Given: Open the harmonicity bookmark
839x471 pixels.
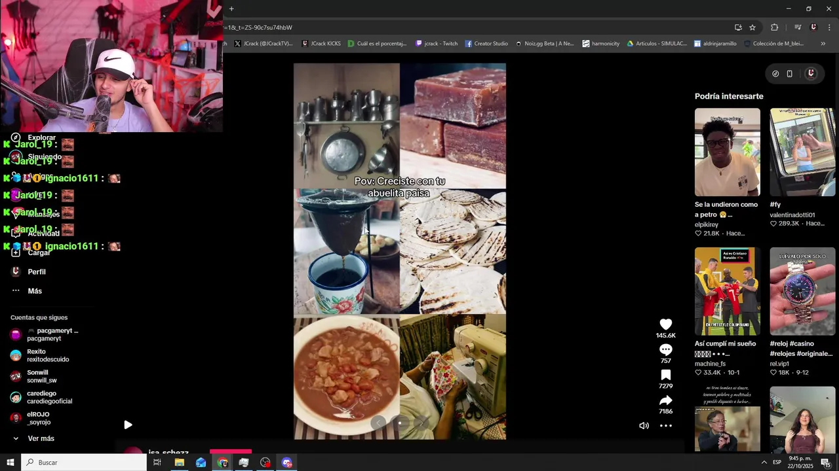Looking at the screenshot, I should 601,44.
